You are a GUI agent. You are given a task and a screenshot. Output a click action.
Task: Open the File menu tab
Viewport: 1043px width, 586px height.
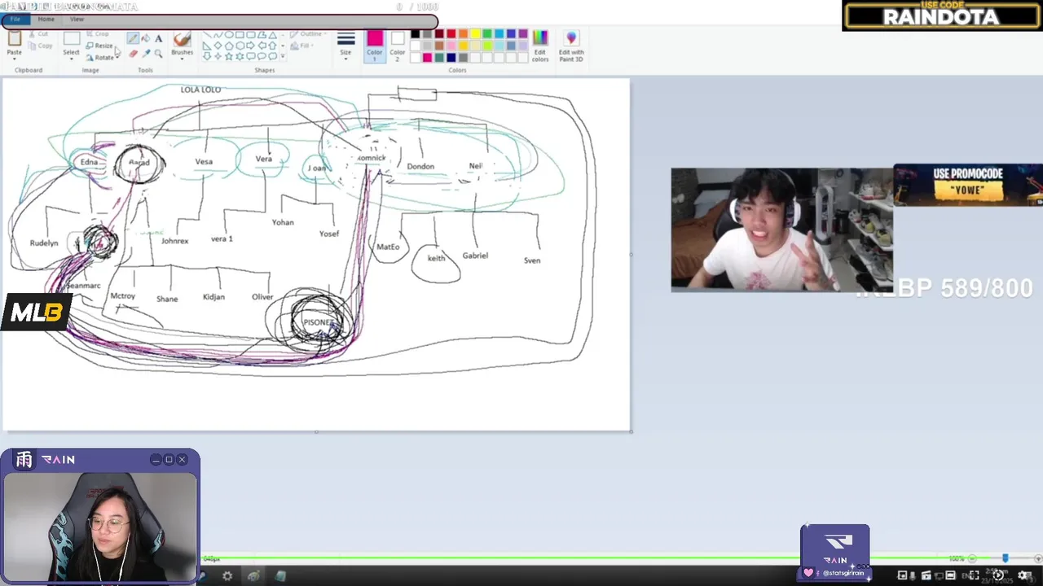[15, 20]
